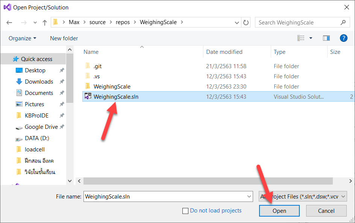Click the WeighingScale.sln solution file icon
Screen dimensions: 355x223
click(88, 96)
